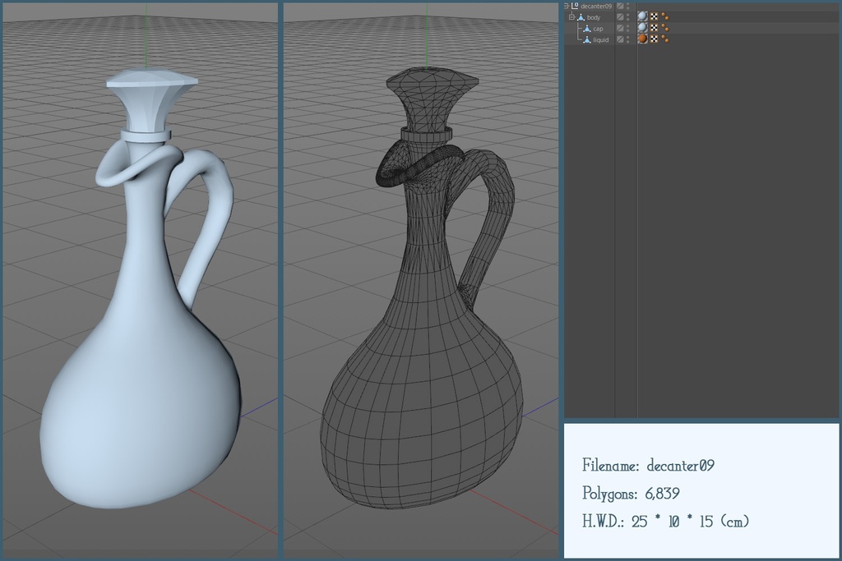Toggle visibility dots for decanter09
The width and height of the screenshot is (842, 561).
pos(627,6)
